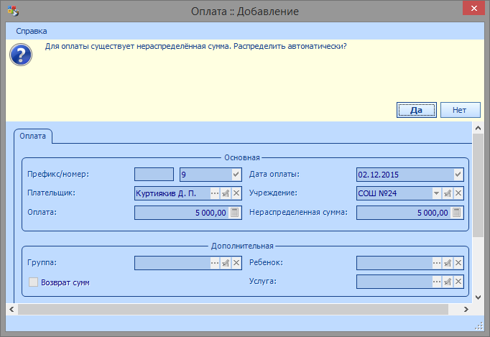
Task: Click horizontal scrollbar right arrow
Action: coord(466,309)
